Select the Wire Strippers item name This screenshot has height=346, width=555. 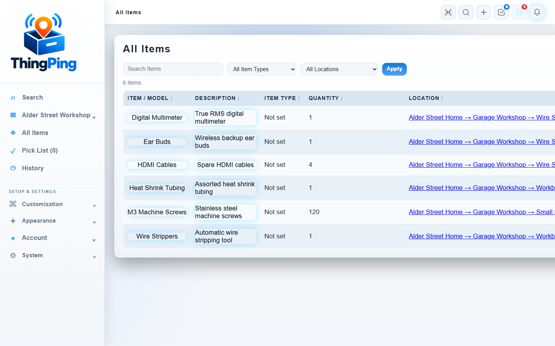pos(157,236)
